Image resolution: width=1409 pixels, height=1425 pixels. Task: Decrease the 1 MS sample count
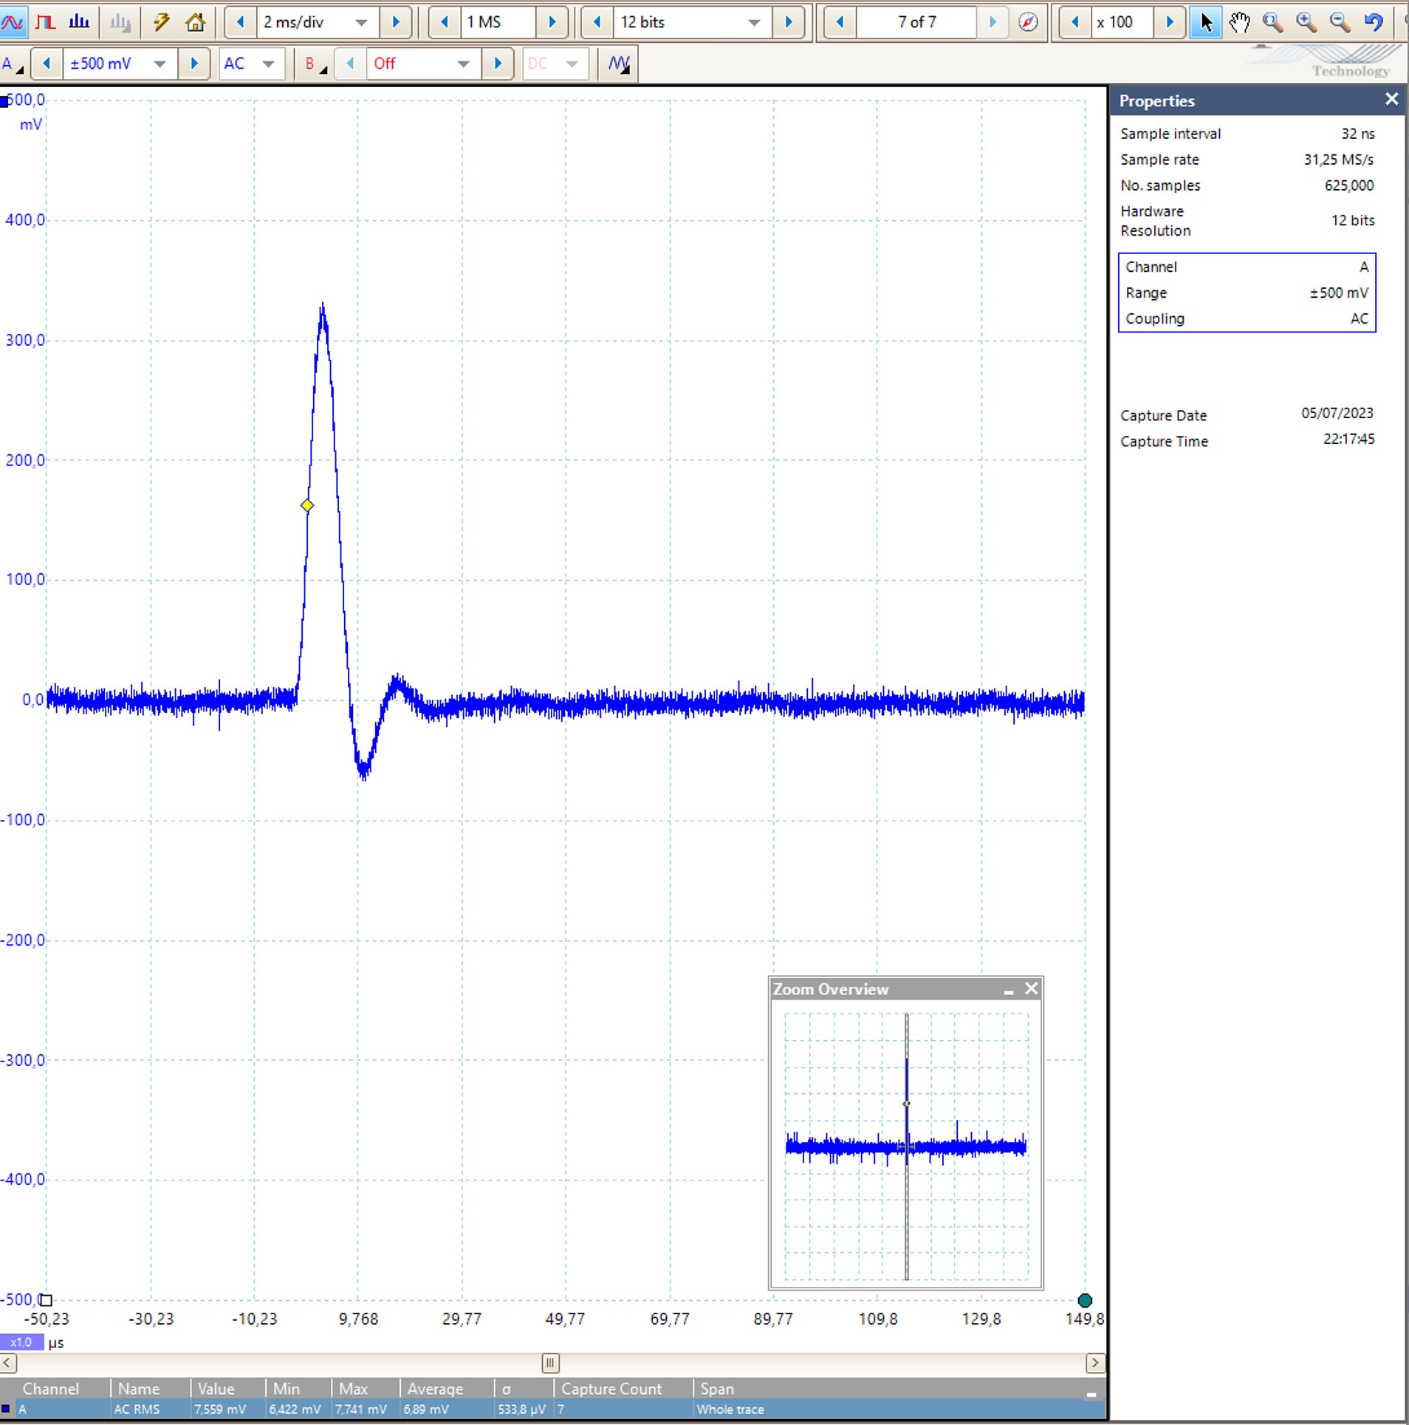tap(444, 22)
